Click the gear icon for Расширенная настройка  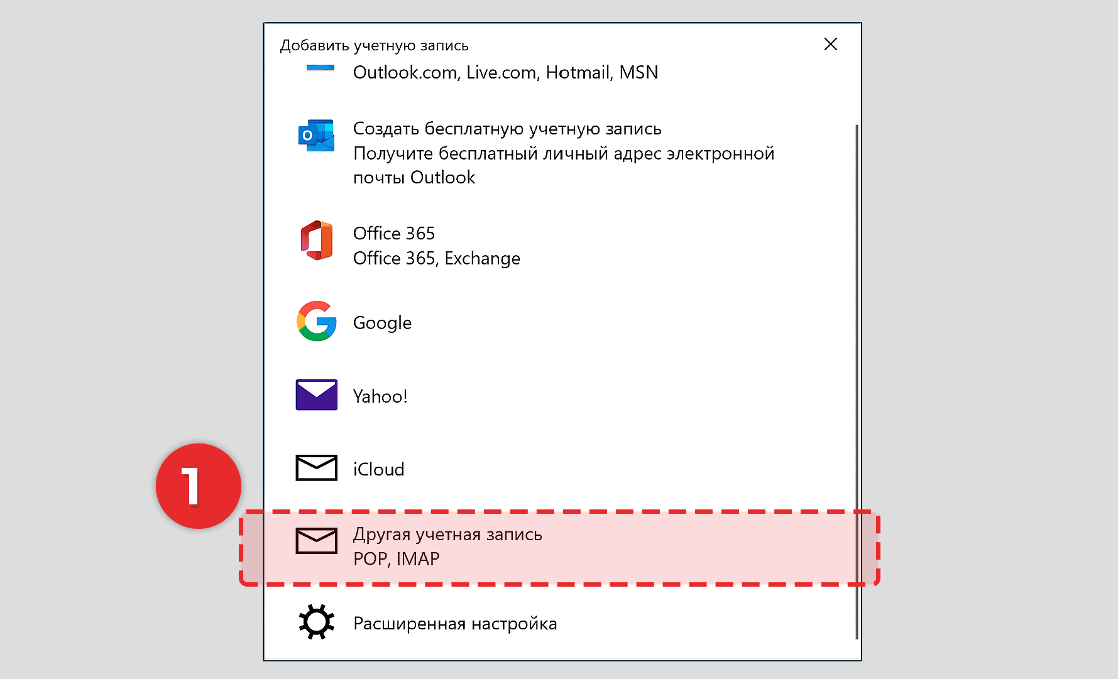(x=316, y=622)
